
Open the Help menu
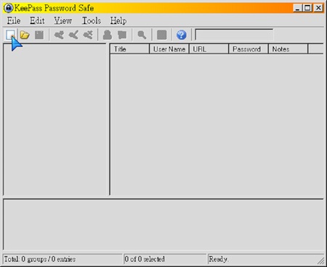coord(118,21)
